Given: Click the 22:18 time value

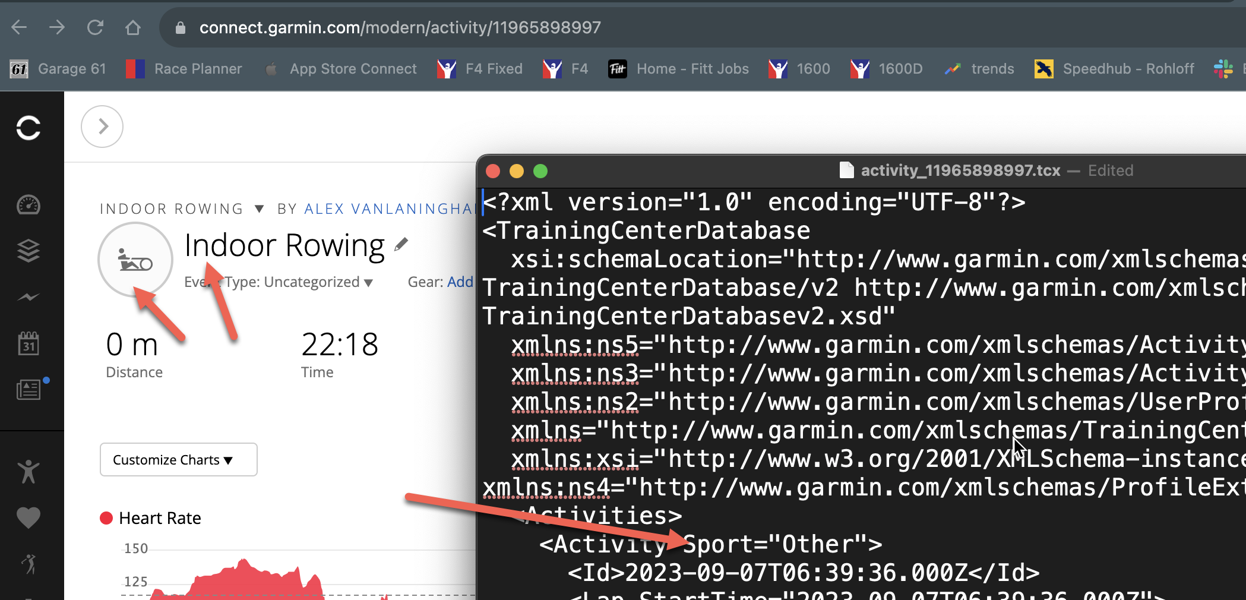Looking at the screenshot, I should click(340, 344).
